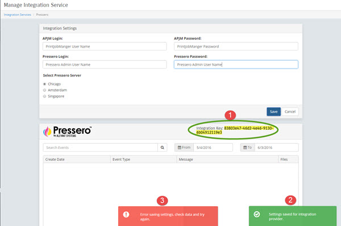Image resolution: width=341 pixels, height=226 pixels.
Task: Focus the Pressero Password field
Action: point(236,65)
